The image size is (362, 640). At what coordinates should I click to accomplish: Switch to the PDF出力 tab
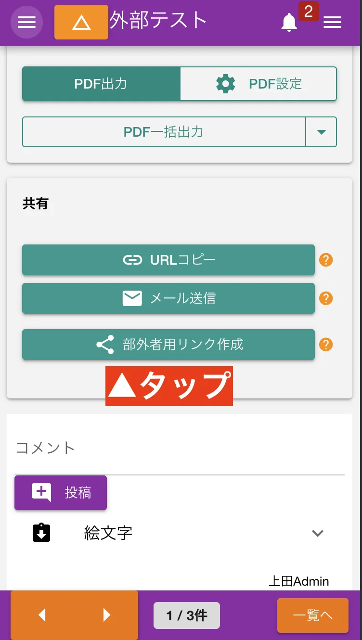click(101, 83)
